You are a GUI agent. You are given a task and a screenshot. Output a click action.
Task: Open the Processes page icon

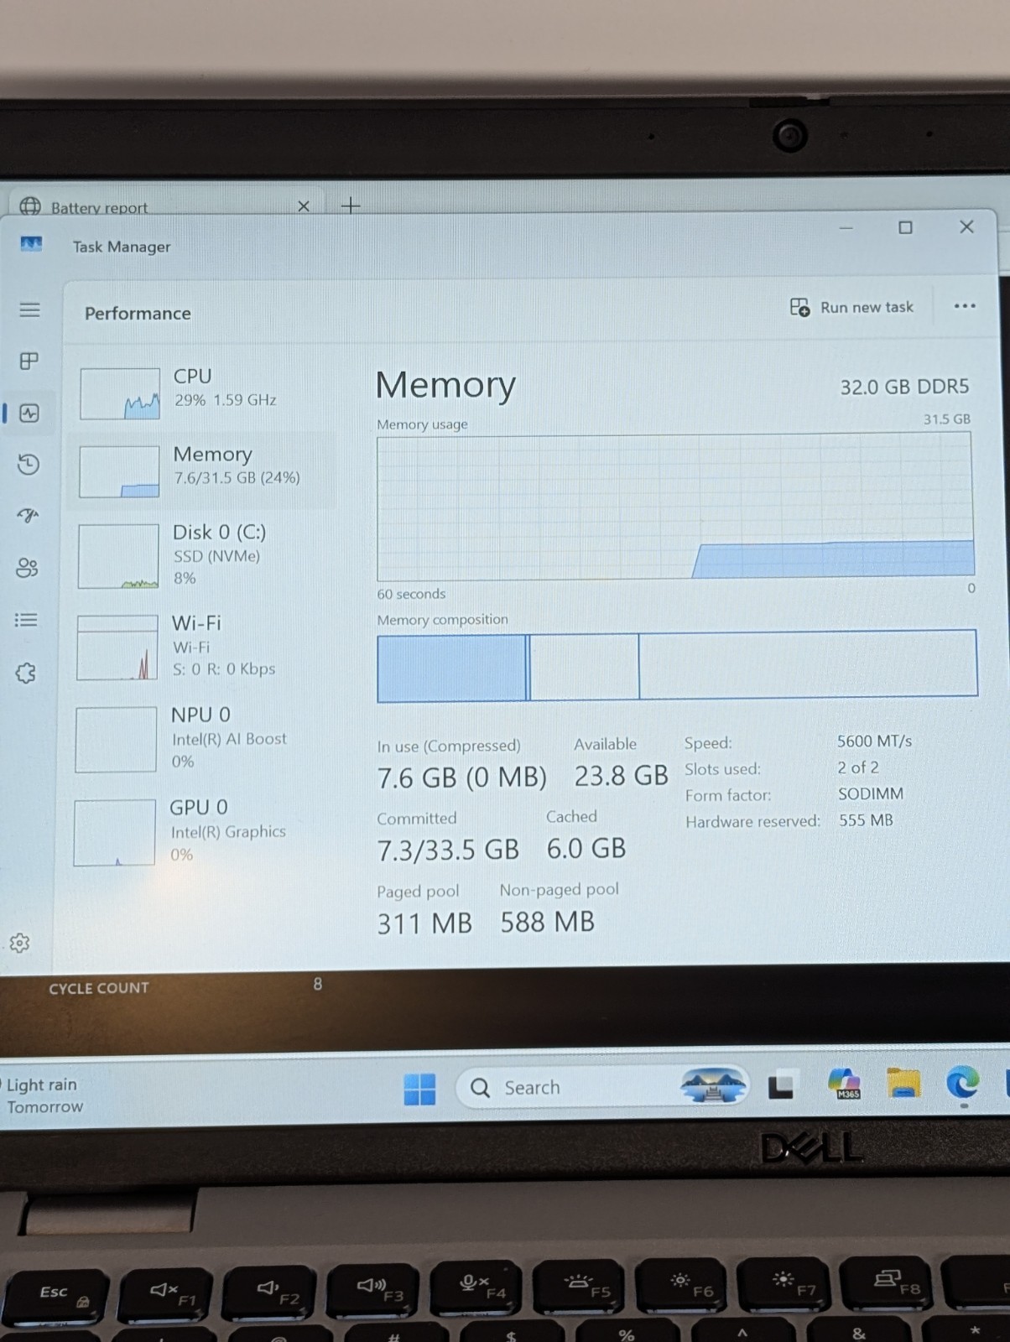tap(29, 361)
